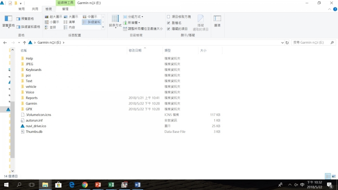
Task: Select List layout (清單)
Action: (69, 22)
